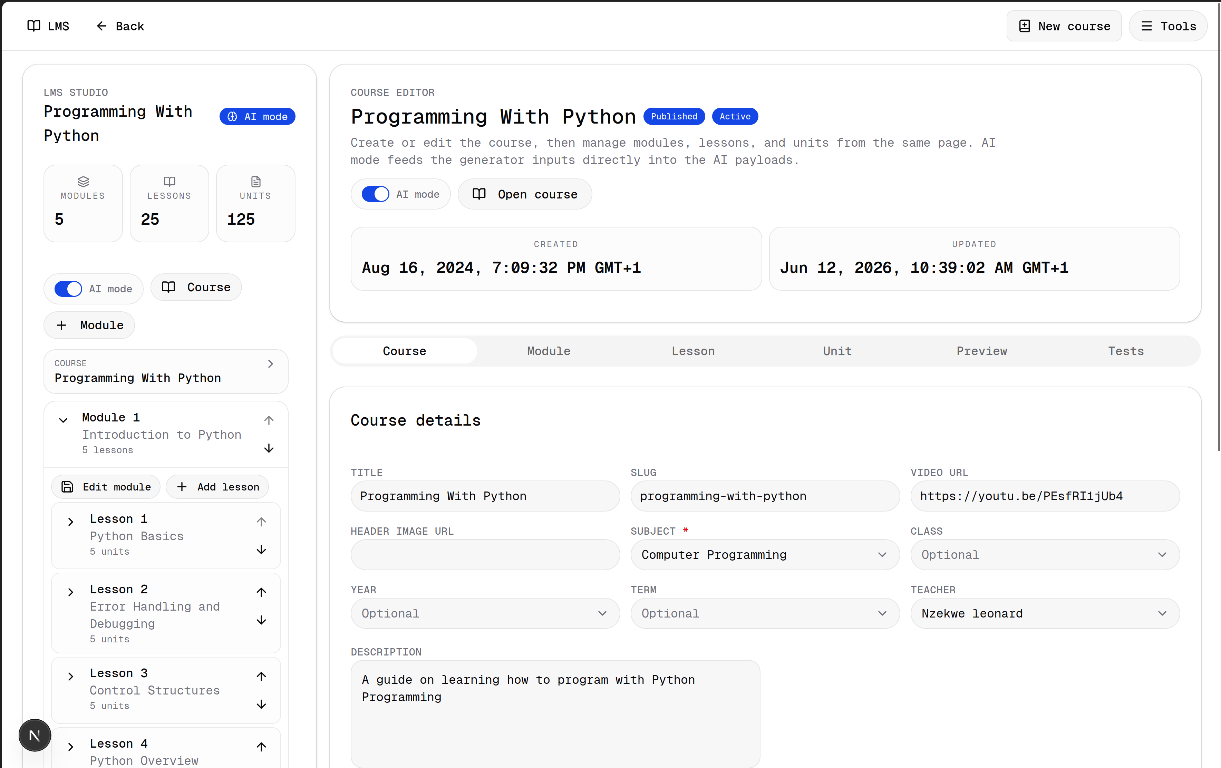Click the Edit module button
Screen dimensions: 1221x768
[106, 487]
